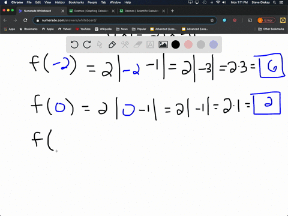Click the insert image icon
288x216 pixels.
tap(163, 44)
